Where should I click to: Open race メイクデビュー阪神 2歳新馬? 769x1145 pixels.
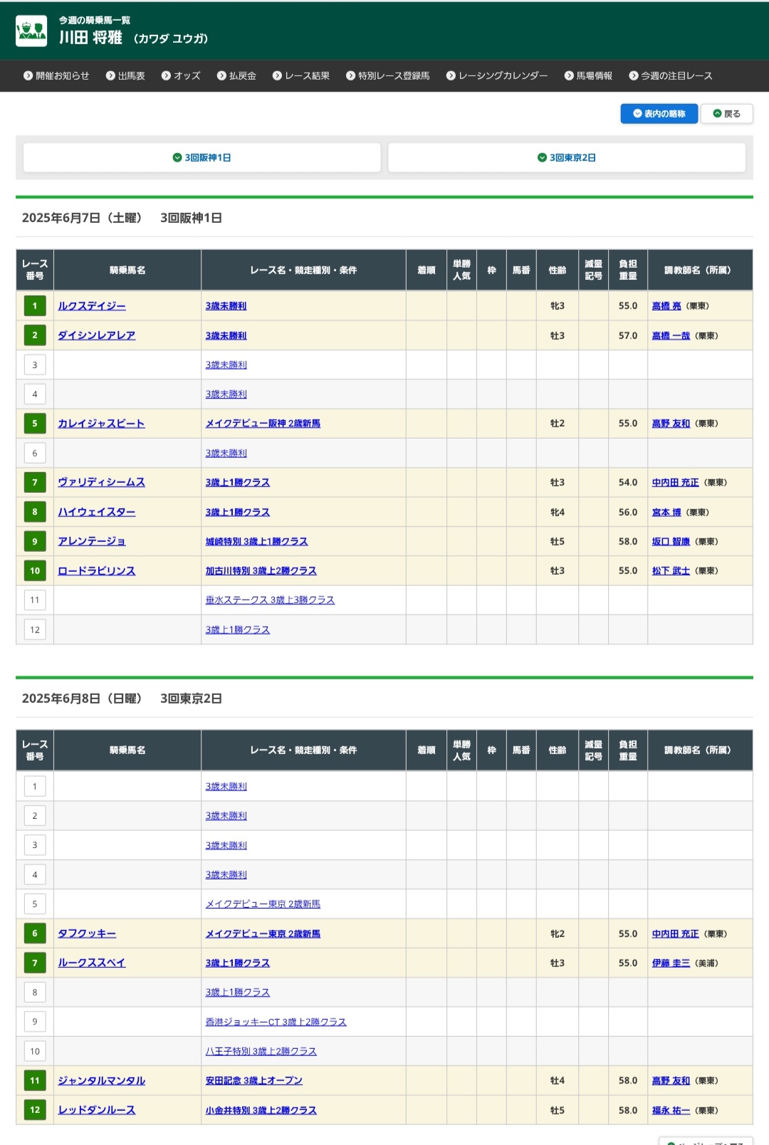[x=263, y=423]
